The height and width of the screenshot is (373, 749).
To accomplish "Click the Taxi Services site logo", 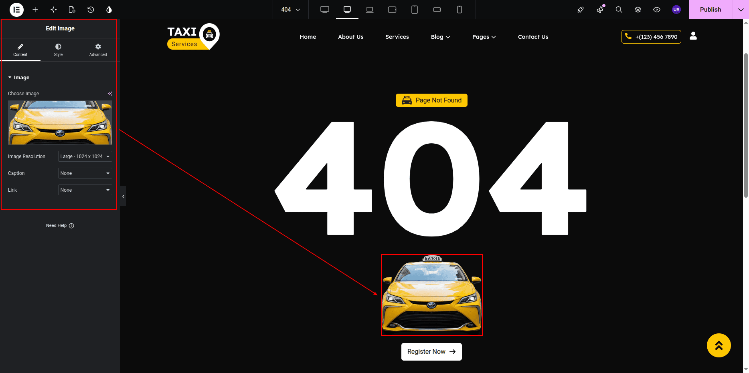I will (193, 37).
